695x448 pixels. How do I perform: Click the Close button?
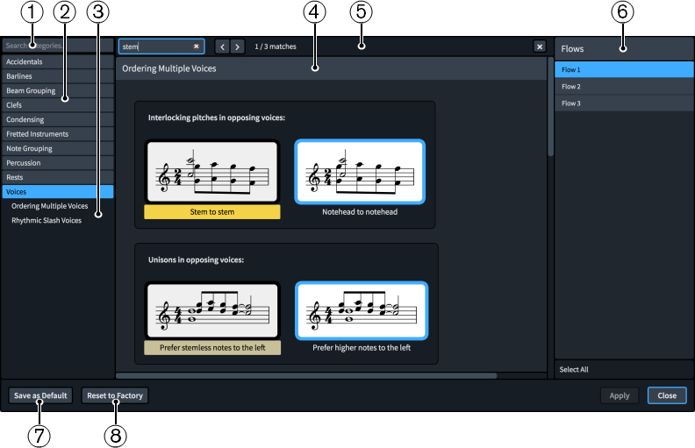click(667, 395)
